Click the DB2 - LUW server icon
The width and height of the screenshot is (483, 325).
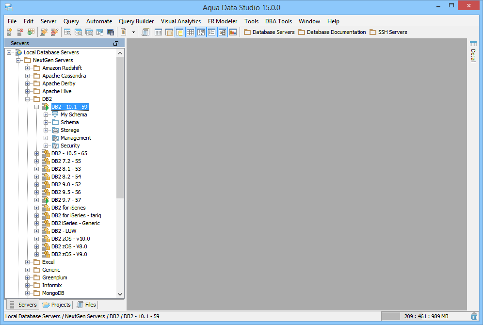46,231
